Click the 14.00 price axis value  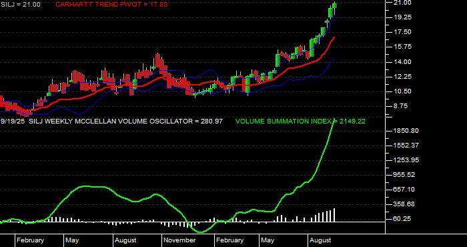[403, 62]
